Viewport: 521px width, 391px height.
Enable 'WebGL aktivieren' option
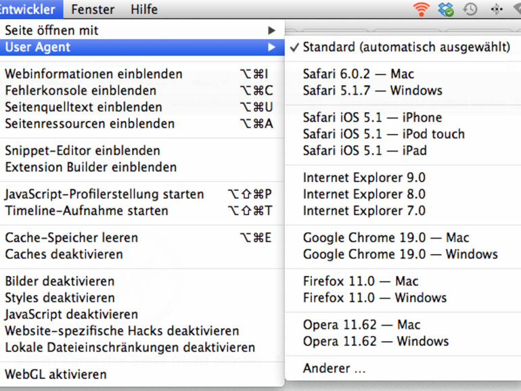55,374
